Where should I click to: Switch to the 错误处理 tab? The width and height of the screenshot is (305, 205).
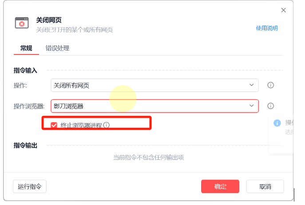(57, 48)
